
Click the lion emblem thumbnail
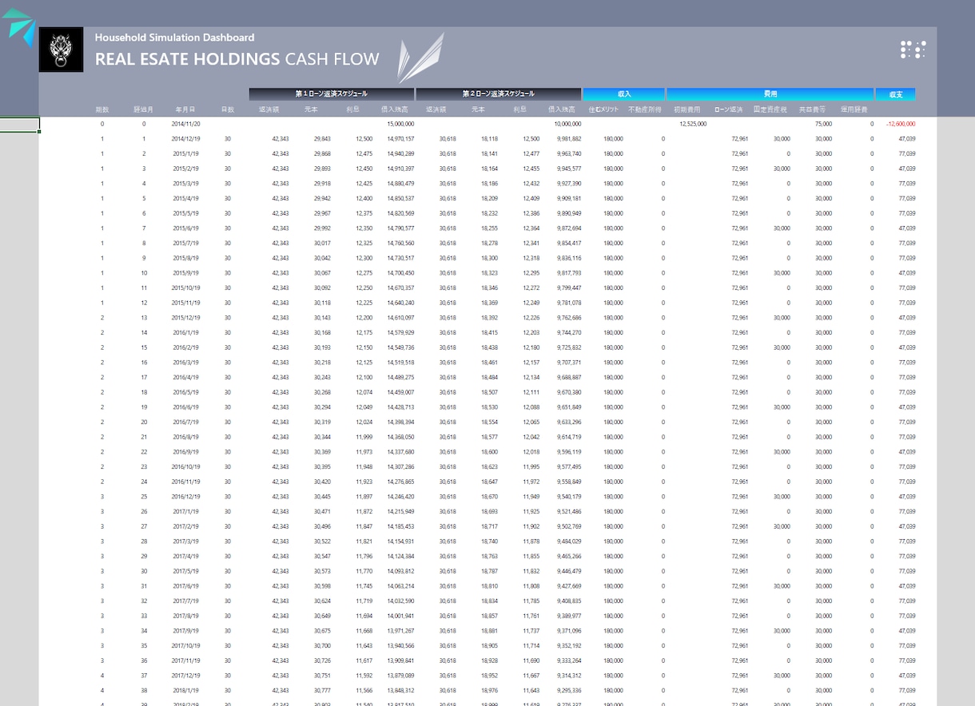(61, 50)
